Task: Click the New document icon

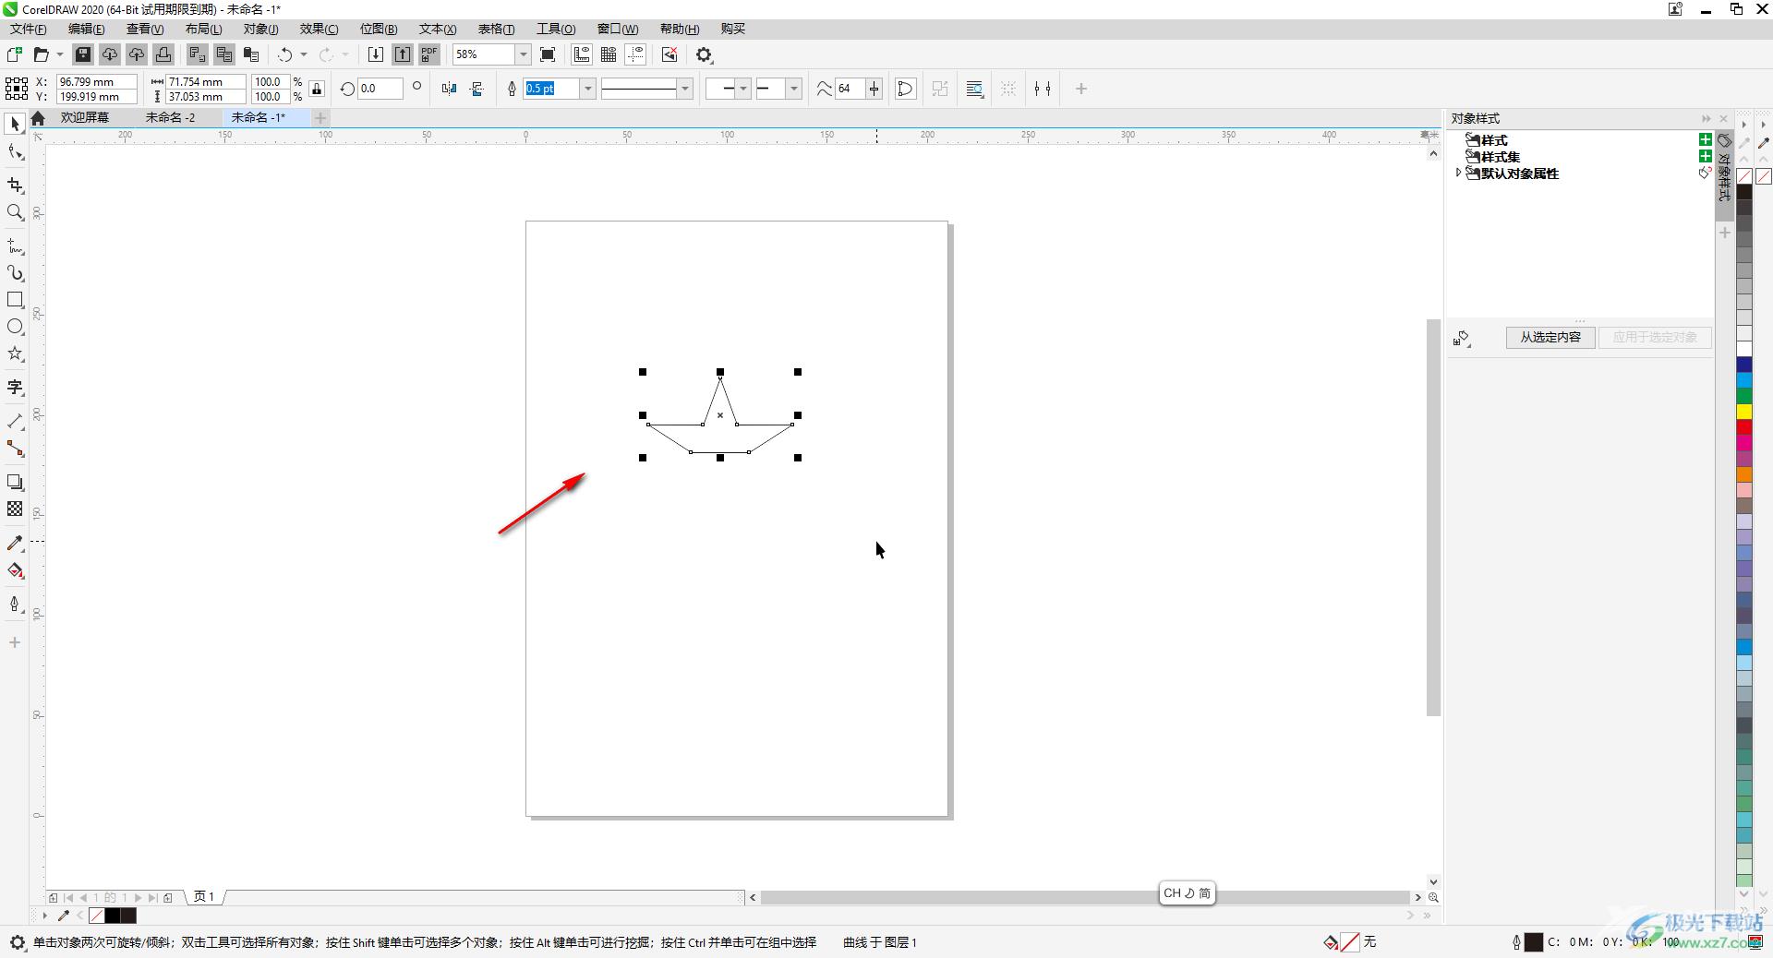Action: point(14,54)
